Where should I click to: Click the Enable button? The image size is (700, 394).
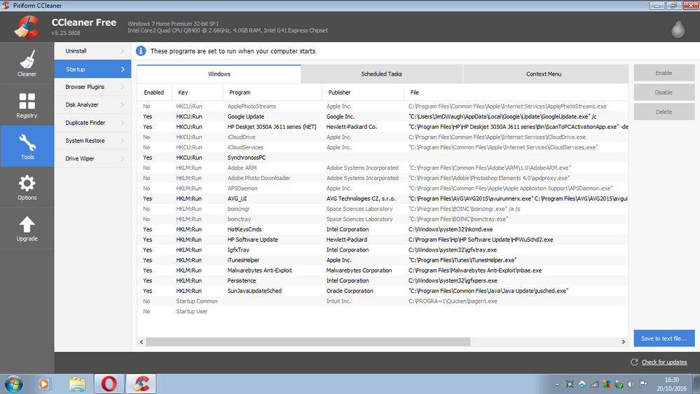click(x=664, y=73)
